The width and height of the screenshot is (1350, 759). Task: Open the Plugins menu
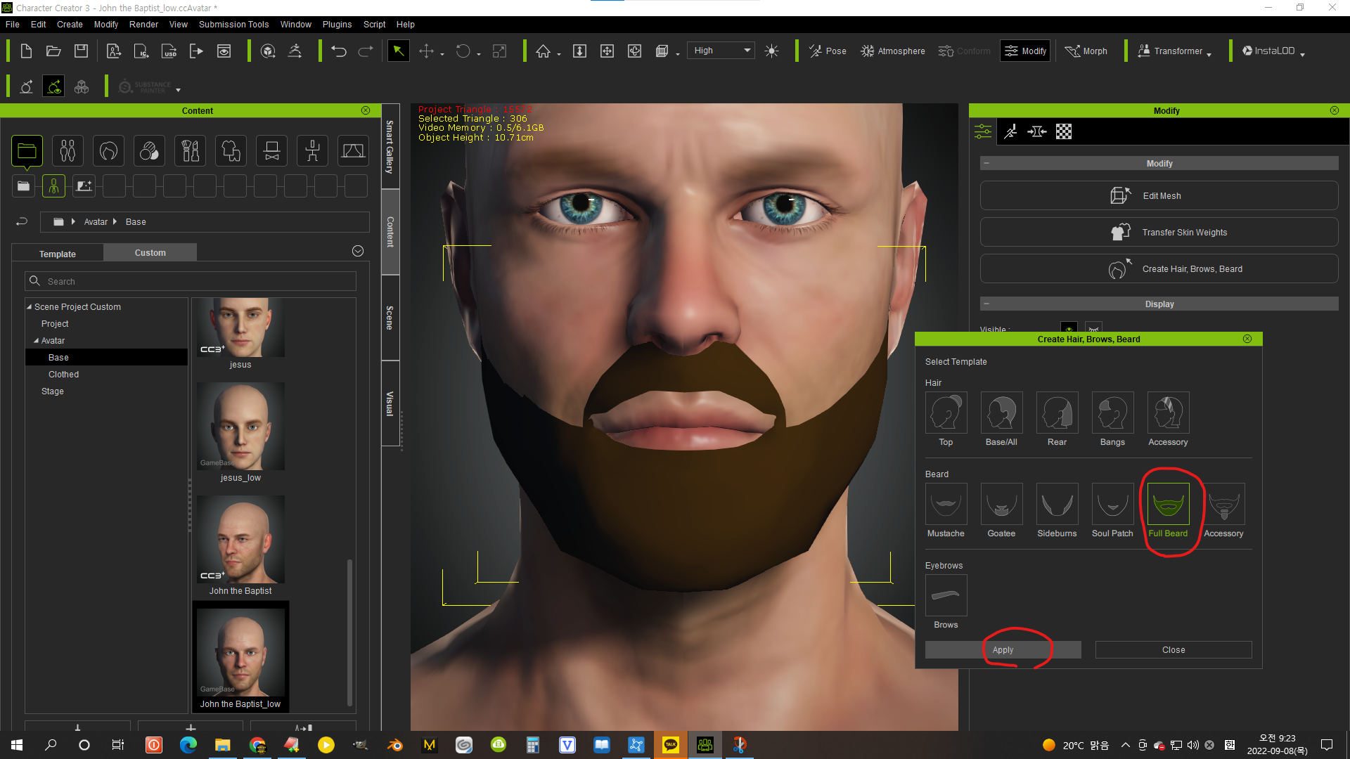point(337,25)
